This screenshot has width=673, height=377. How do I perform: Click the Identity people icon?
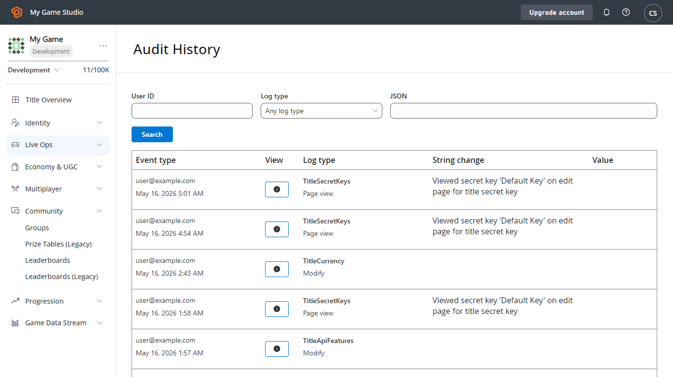(x=15, y=123)
